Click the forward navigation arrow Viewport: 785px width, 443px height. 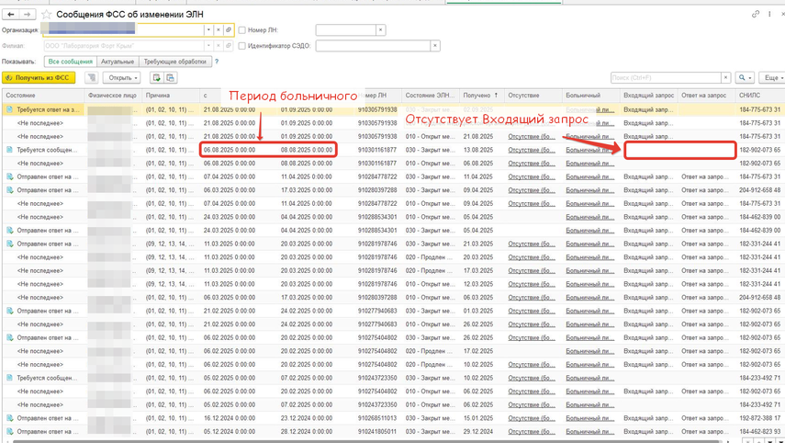[28, 15]
